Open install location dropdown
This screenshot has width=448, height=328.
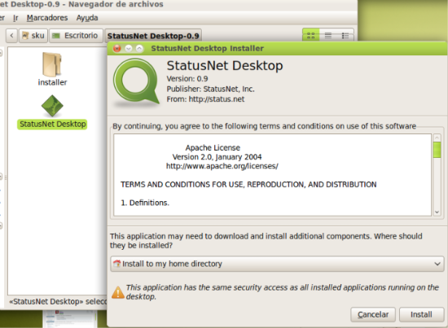(277, 264)
